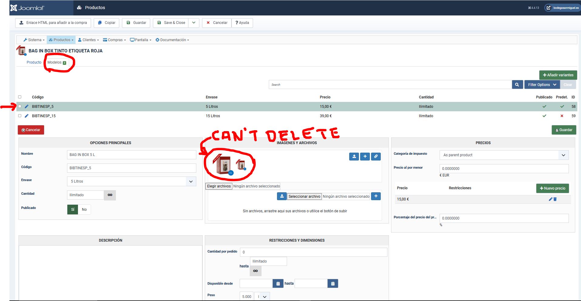The width and height of the screenshot is (581, 301).
Task: Click the Cantidad ilimitado field
Action: click(85, 195)
